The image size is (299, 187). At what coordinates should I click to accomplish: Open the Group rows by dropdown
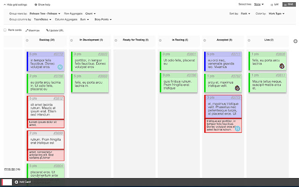45,14
